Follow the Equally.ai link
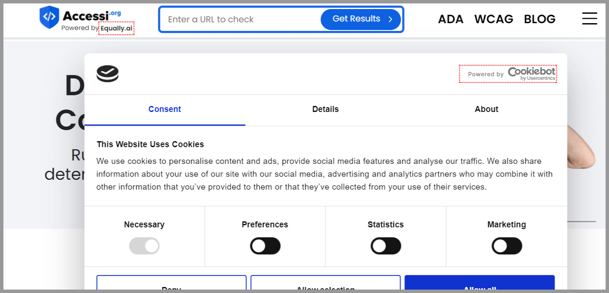This screenshot has height=293, width=609. (116, 28)
